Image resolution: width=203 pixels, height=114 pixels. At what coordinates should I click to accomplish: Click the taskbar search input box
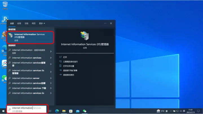(27, 109)
